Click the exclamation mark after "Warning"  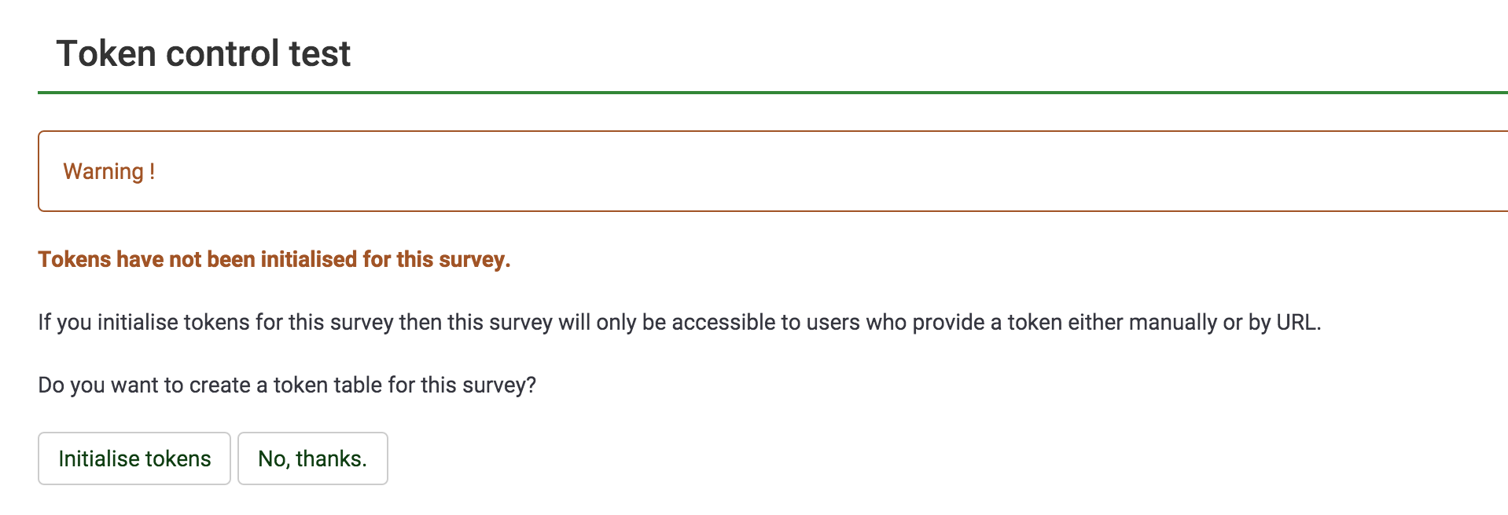click(x=152, y=171)
